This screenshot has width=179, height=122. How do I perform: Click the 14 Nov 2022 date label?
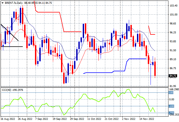point(147,119)
